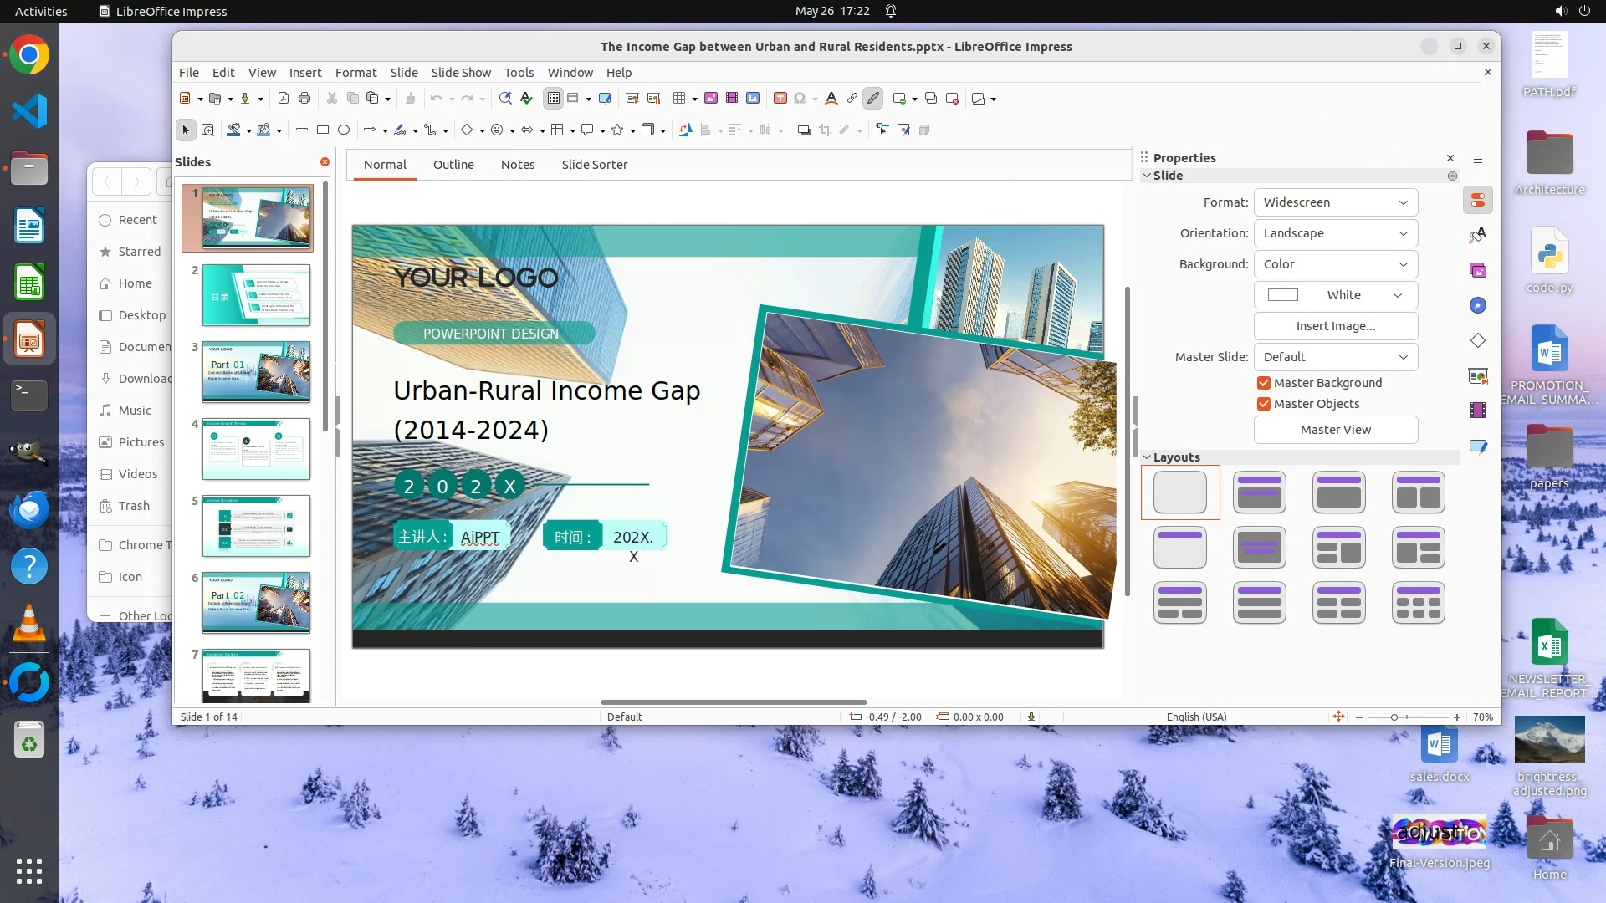The height and width of the screenshot is (903, 1606).
Task: Toggle the Display Grid toolbar button
Action: 553,99
